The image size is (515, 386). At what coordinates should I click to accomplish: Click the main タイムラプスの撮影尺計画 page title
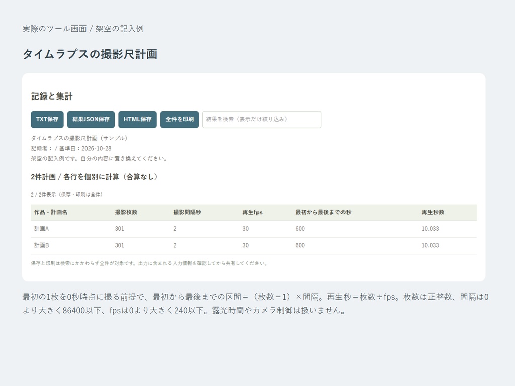click(x=90, y=54)
